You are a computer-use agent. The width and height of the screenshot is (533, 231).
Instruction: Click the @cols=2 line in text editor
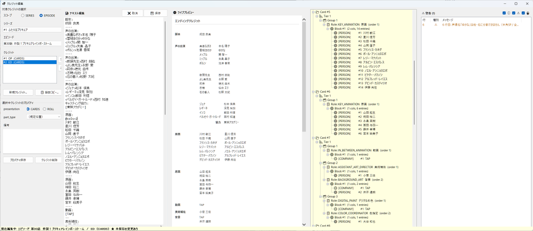pos(72,119)
